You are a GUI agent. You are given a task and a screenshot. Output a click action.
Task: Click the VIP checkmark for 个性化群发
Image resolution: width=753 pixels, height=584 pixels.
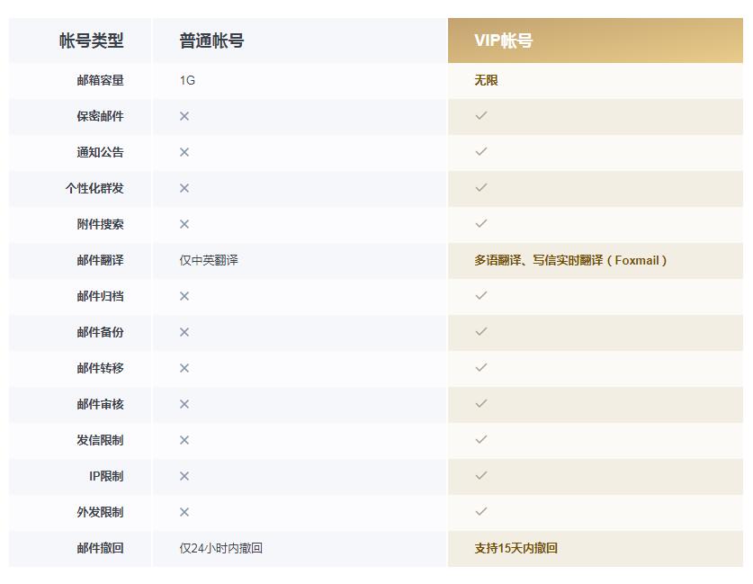point(481,188)
